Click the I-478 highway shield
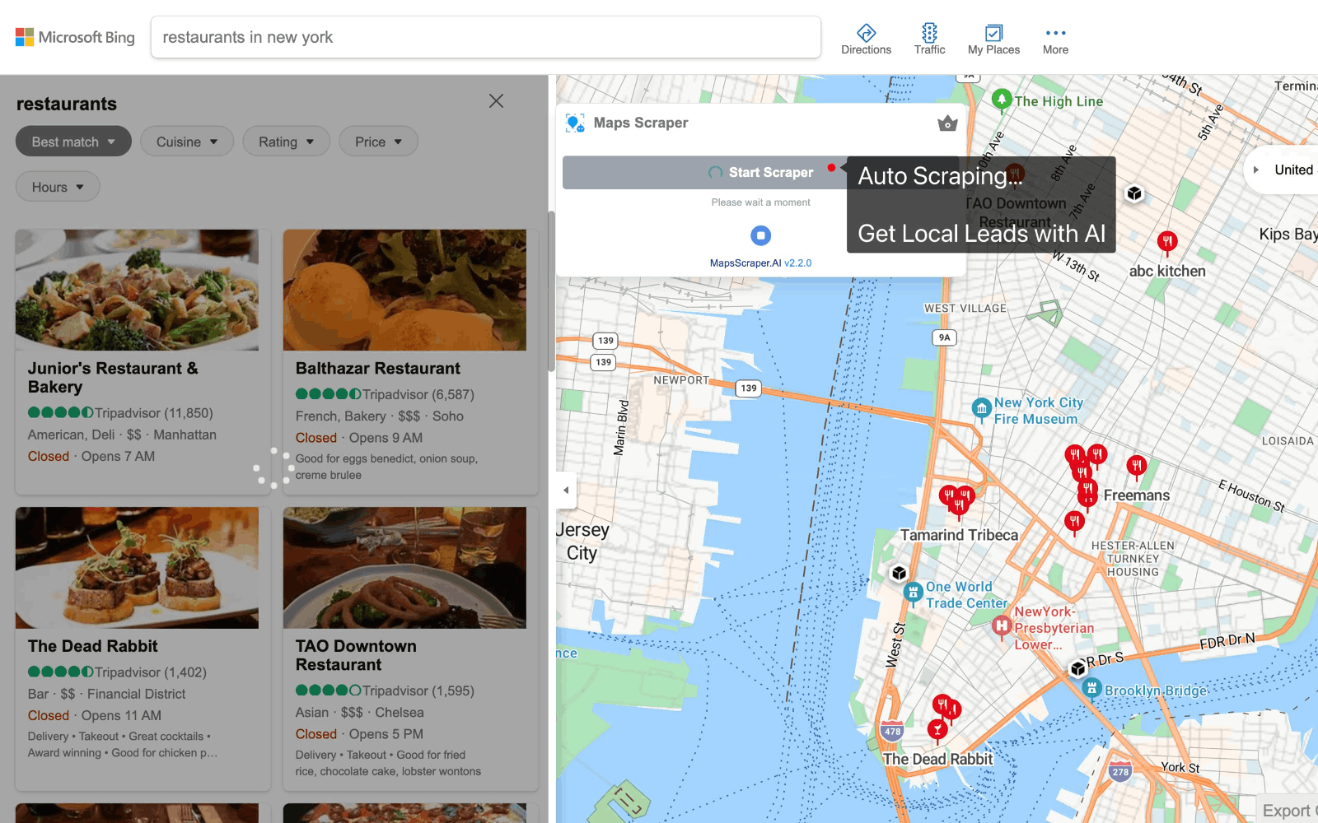 click(893, 732)
